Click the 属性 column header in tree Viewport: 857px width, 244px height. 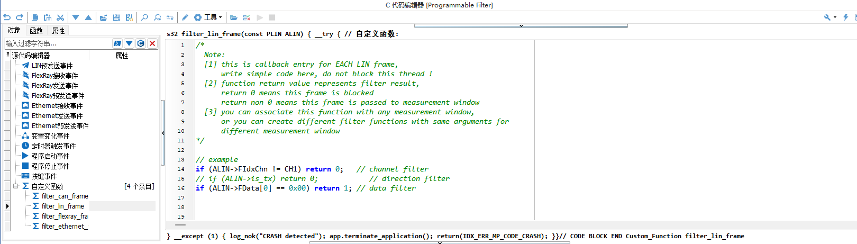point(122,56)
